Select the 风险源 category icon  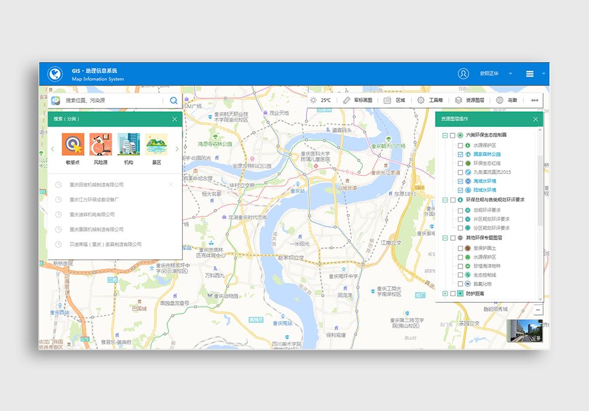coord(101,145)
